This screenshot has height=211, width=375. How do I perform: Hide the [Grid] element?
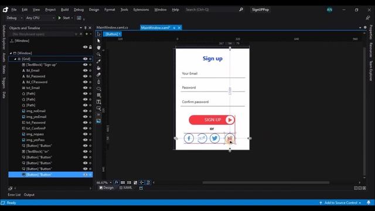click(85, 59)
